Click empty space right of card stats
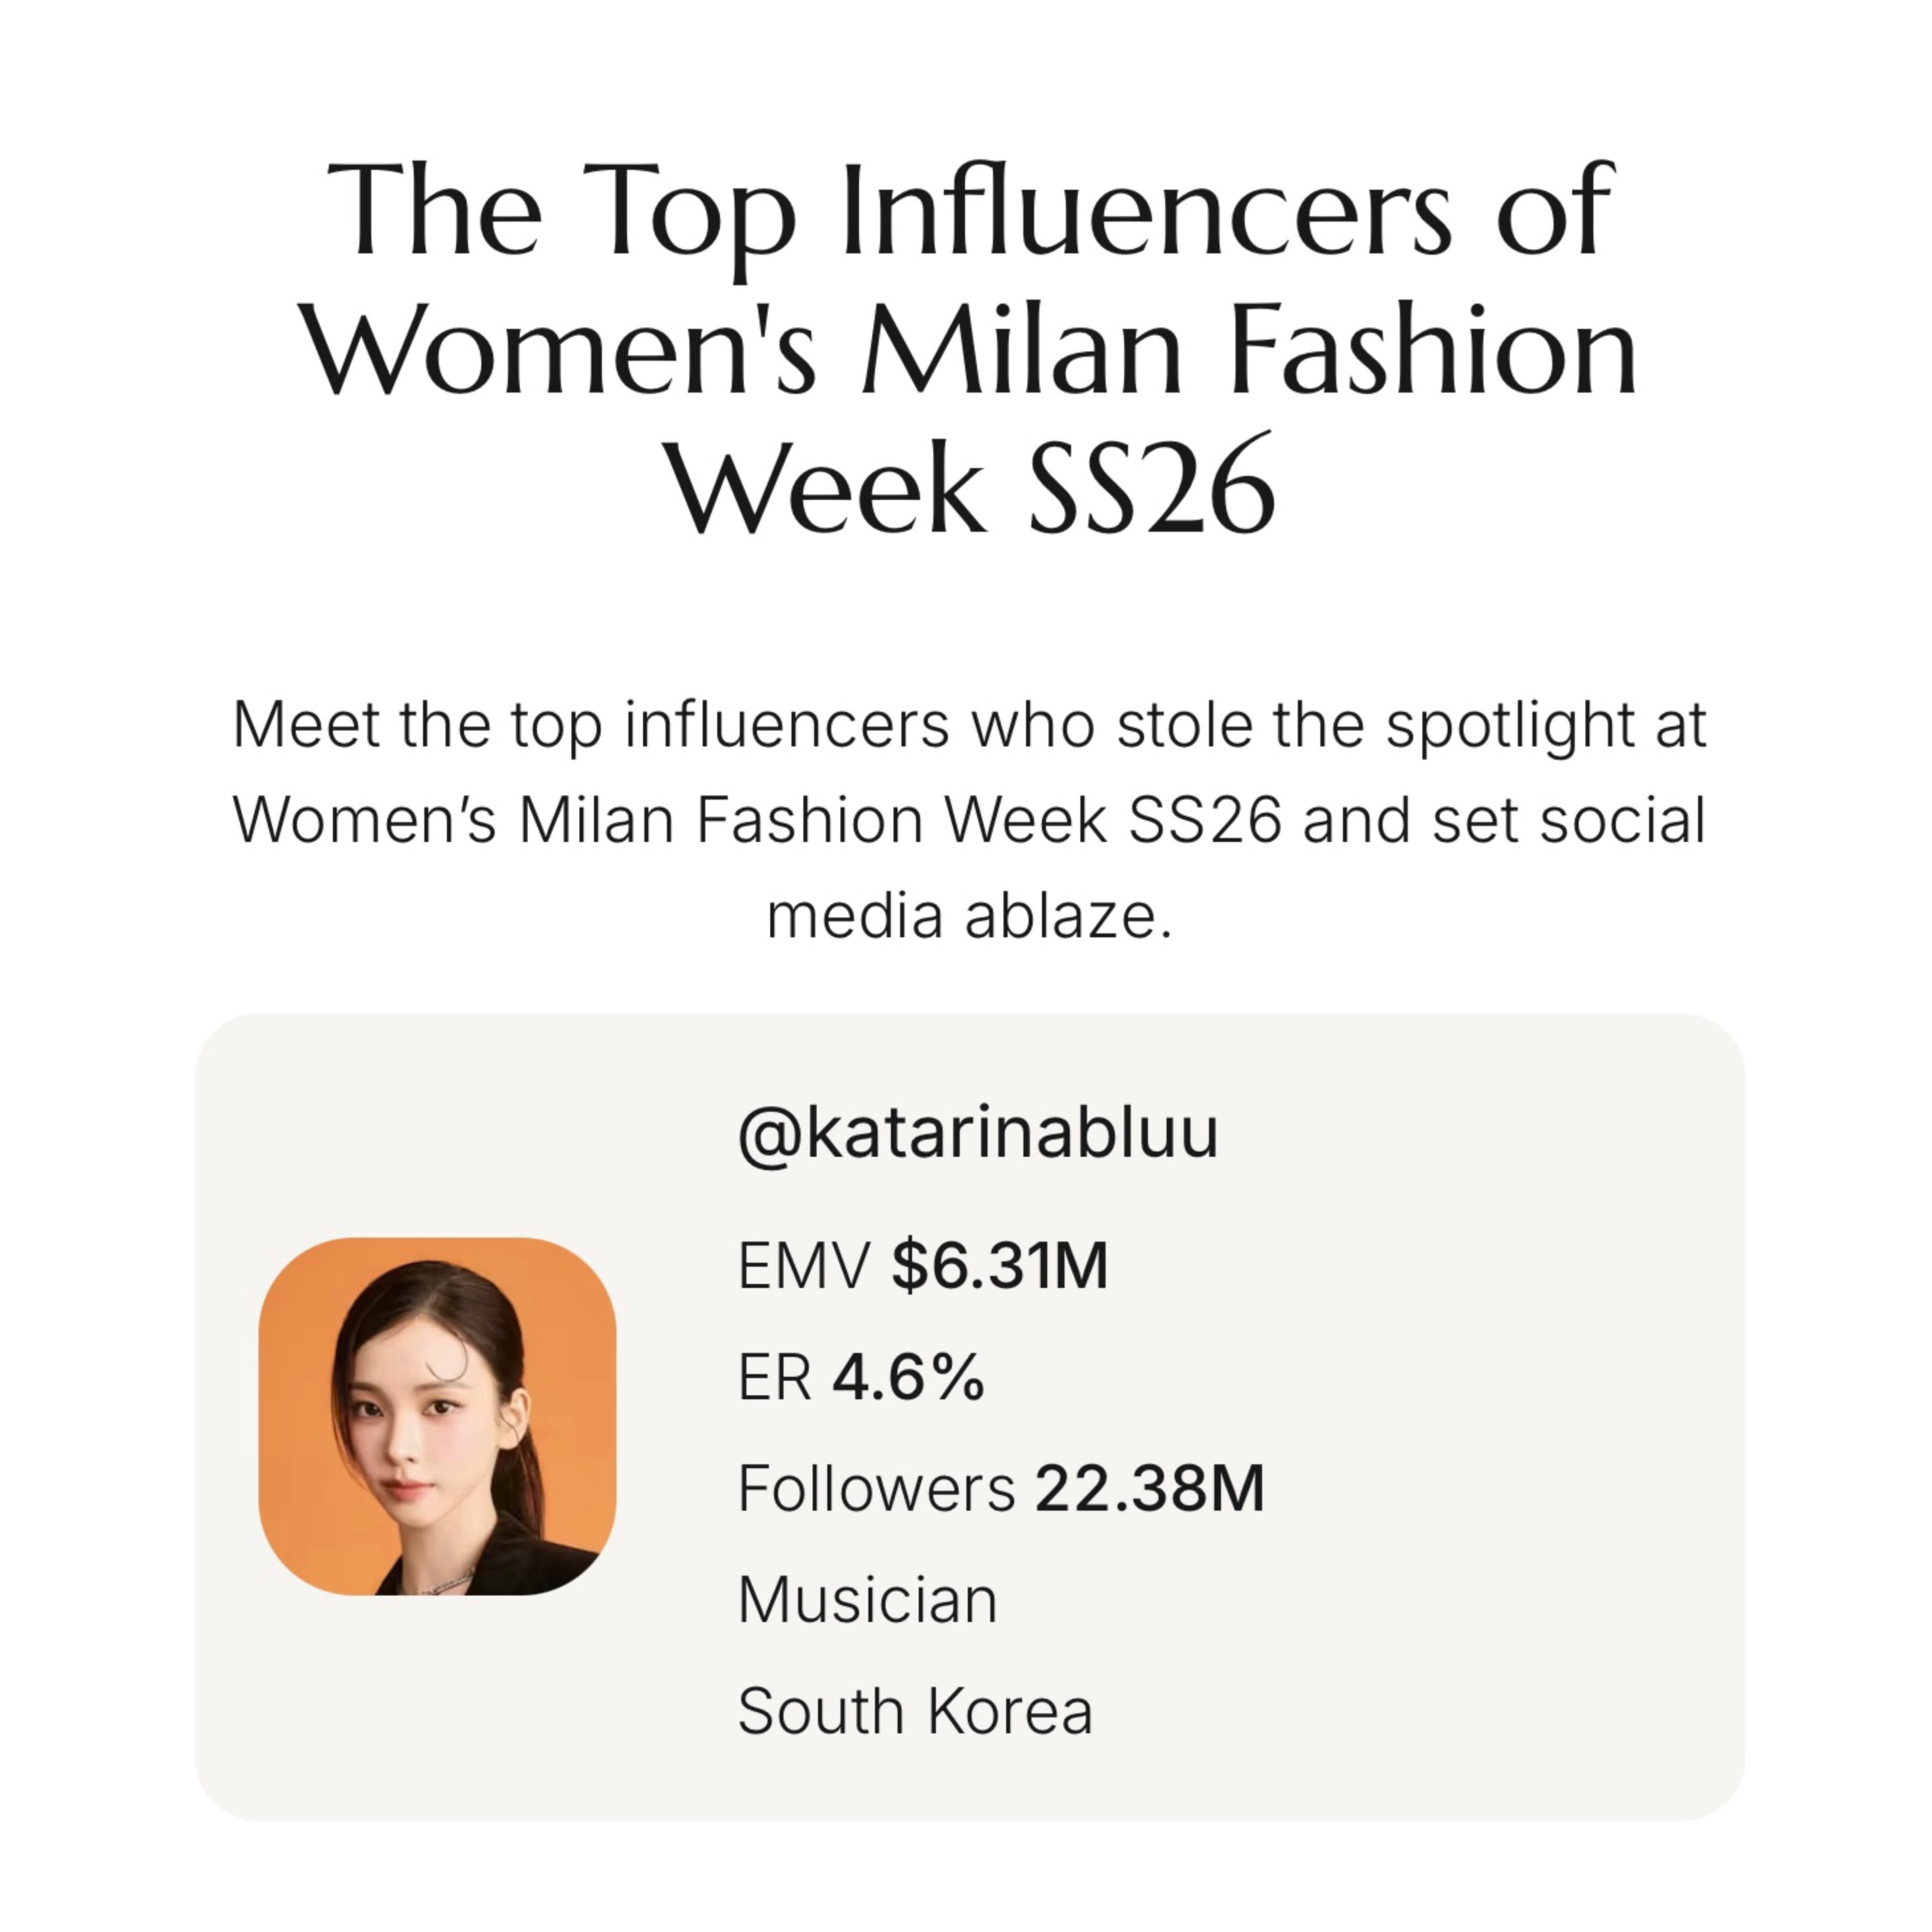Viewport: 1932px width, 1932px height. (1500, 1420)
